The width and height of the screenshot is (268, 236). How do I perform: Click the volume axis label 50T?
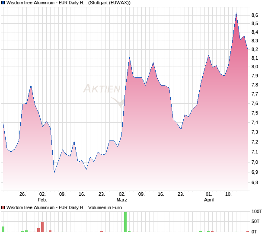click(255, 221)
